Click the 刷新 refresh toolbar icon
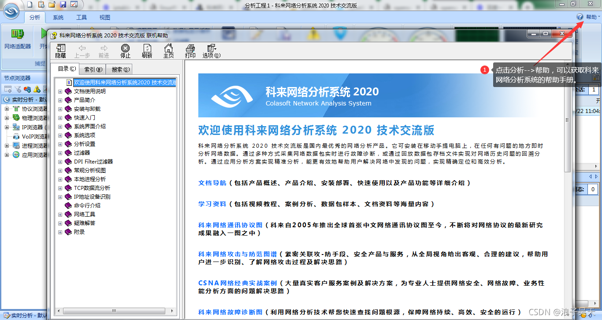Image resolution: width=602 pixels, height=320 pixels. coord(147,51)
